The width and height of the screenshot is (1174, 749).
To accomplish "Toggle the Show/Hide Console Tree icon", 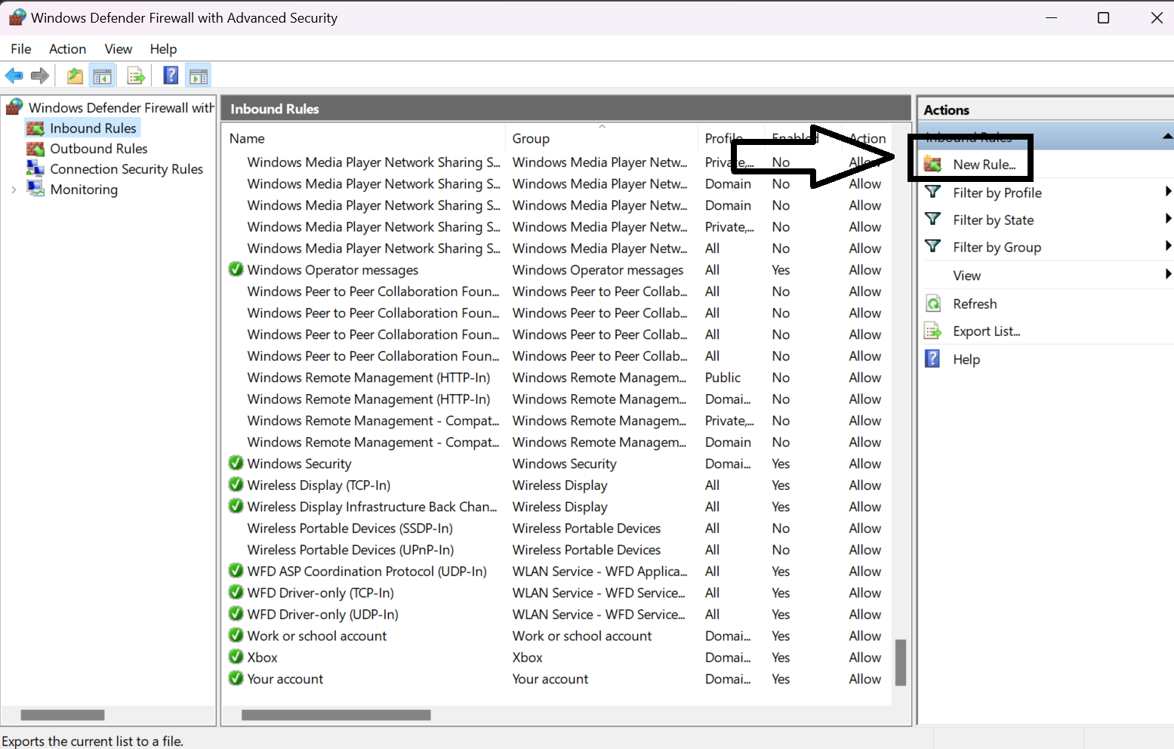I will [102, 76].
